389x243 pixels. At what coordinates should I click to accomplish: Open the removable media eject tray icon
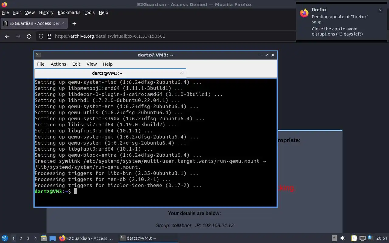pyautogui.click(x=334, y=238)
